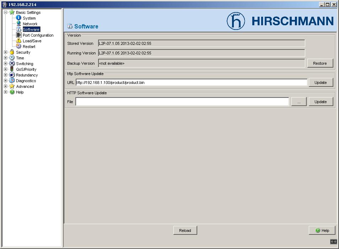Viewport: 339px width, 249px height.
Task: Click the Load/Save warning icon
Action: click(19, 41)
